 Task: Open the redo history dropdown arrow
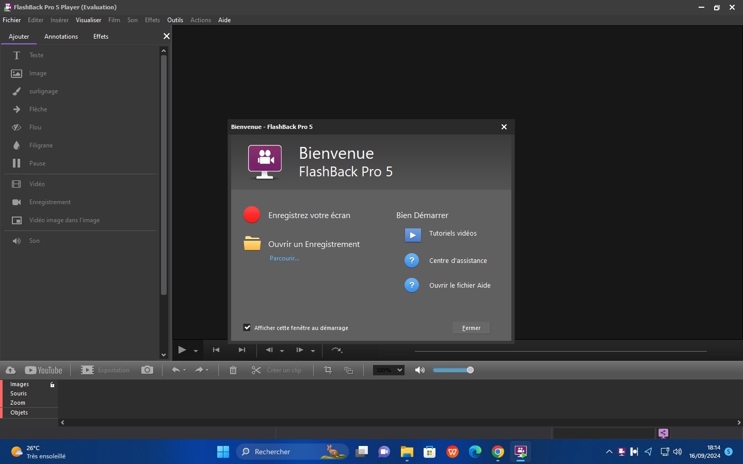207,370
